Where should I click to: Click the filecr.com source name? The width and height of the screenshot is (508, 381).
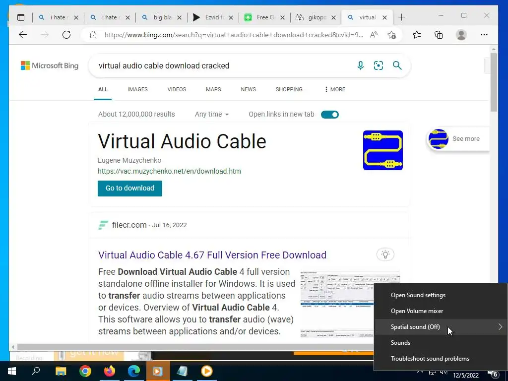pyautogui.click(x=129, y=225)
